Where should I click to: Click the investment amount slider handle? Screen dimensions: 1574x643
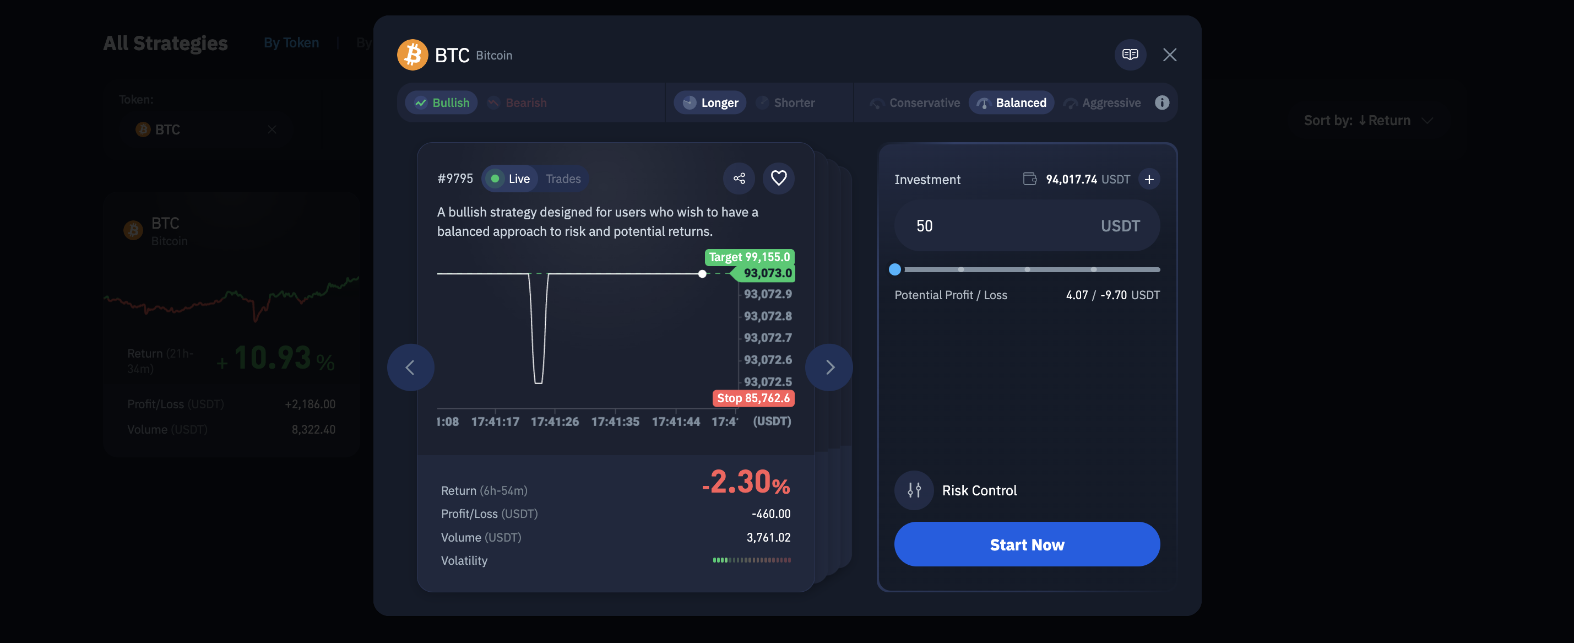(894, 269)
